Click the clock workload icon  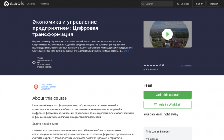(x=34, y=63)
